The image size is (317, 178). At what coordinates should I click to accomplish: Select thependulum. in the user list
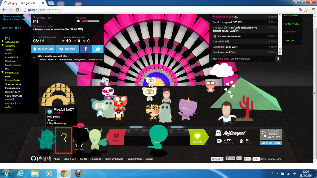tap(13, 88)
